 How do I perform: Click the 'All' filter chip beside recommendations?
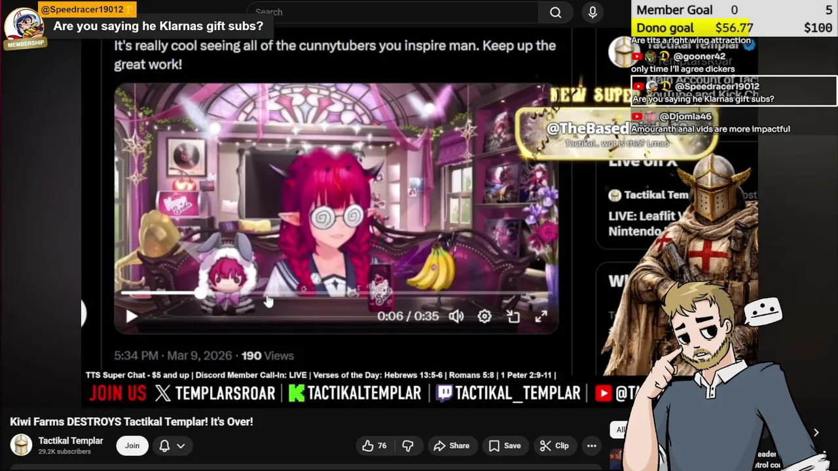pos(621,430)
